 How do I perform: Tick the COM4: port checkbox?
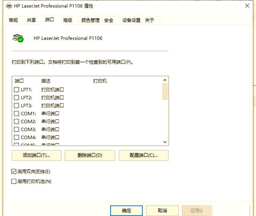click(16, 137)
